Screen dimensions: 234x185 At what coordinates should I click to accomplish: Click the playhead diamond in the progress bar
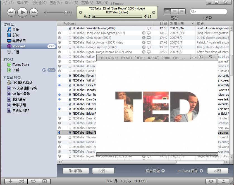[x=94, y=16]
